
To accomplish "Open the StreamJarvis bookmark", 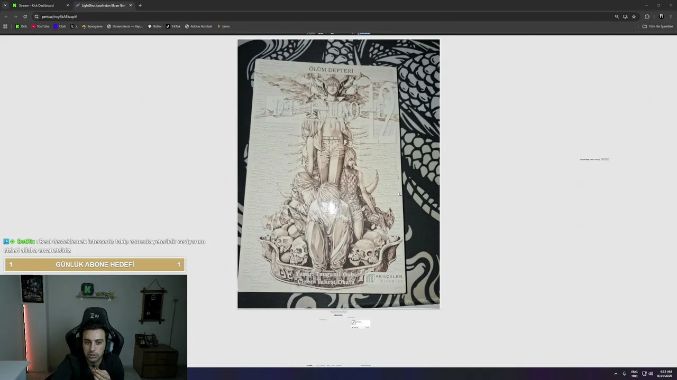I will click(x=125, y=26).
